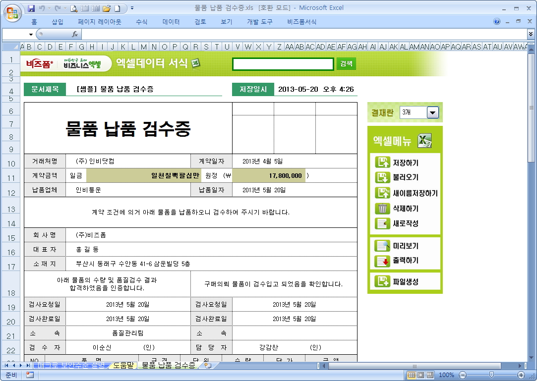Image resolution: width=537 pixels, height=381 pixels.
Task: Click the zoom in plus button
Action: point(521,375)
